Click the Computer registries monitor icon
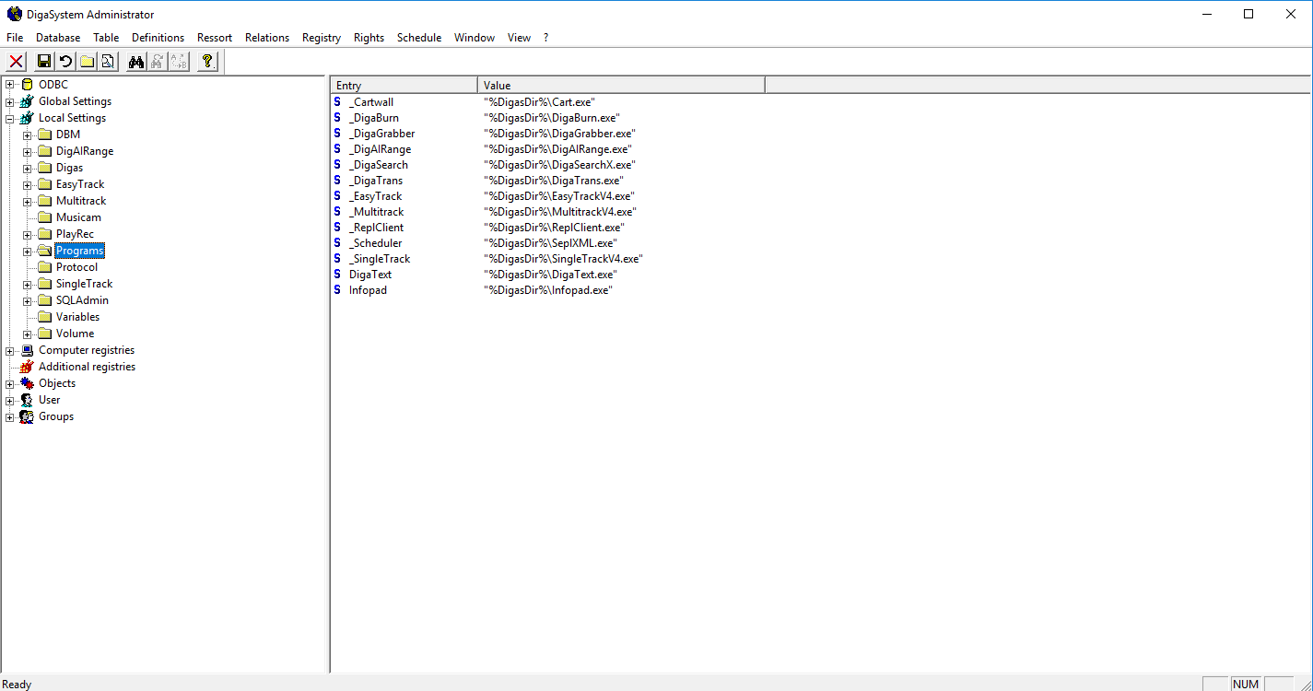This screenshot has width=1313, height=691. coord(27,350)
